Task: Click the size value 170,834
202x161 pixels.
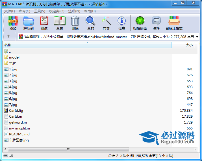Action: pyautogui.click(x=186, y=110)
